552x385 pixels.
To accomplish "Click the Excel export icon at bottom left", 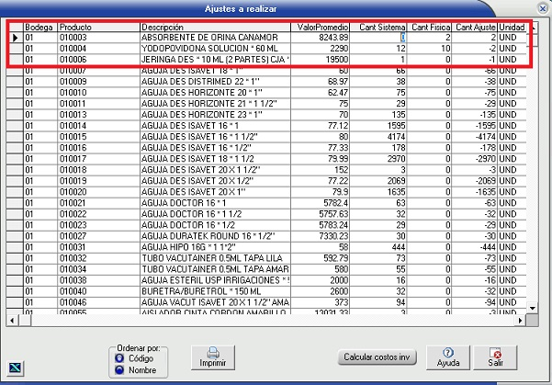I will 16,366.
